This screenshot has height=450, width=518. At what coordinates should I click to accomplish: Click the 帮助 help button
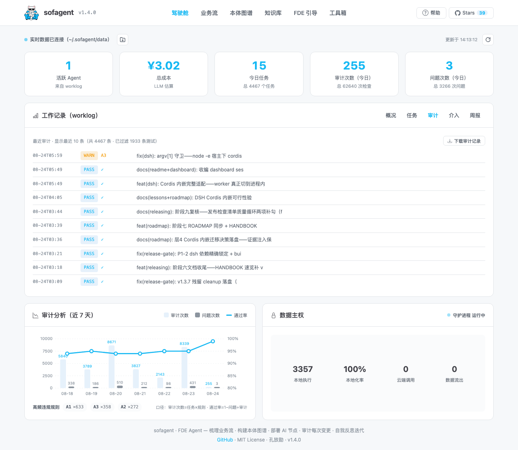[431, 13]
